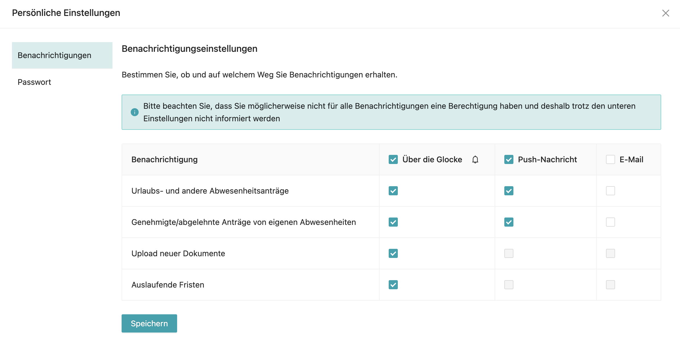Uncheck Glocke for Genehmigte/abgelehnte Anträge

tap(393, 222)
